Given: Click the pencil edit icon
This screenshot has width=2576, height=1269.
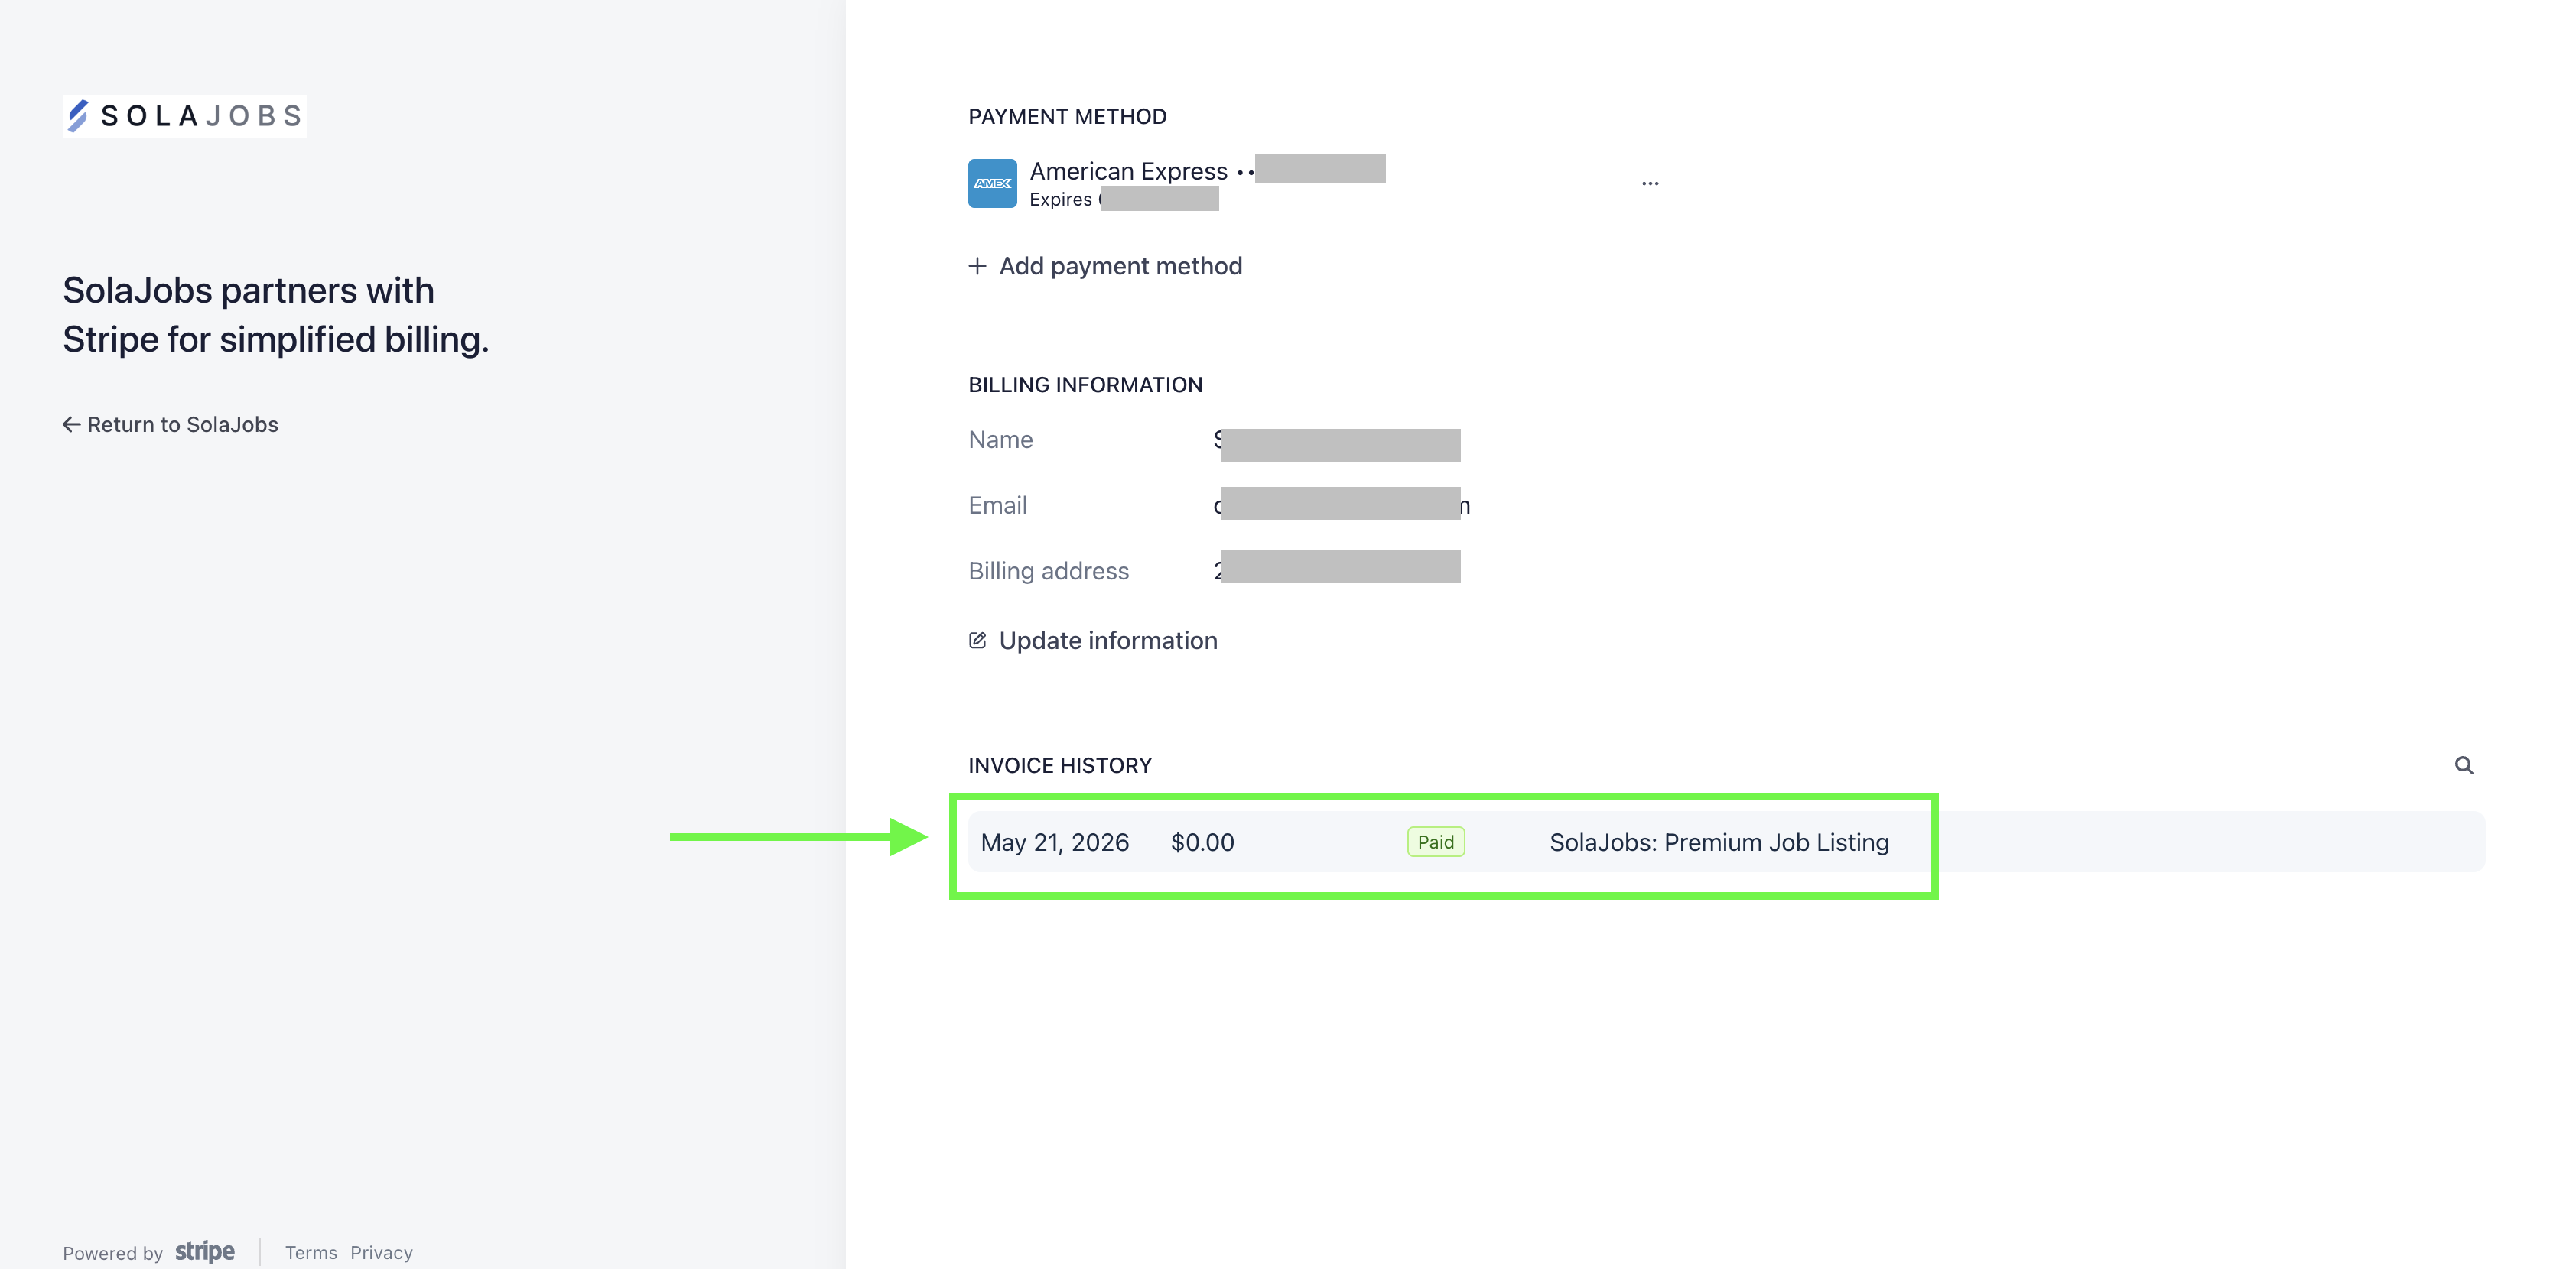Looking at the screenshot, I should click(x=977, y=641).
